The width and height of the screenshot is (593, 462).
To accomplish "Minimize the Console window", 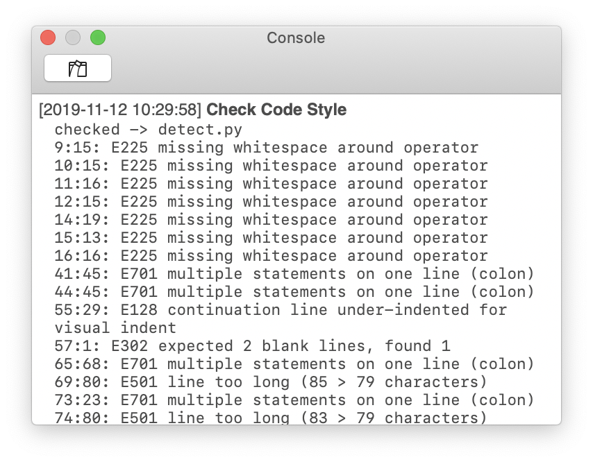I will pyautogui.click(x=73, y=37).
